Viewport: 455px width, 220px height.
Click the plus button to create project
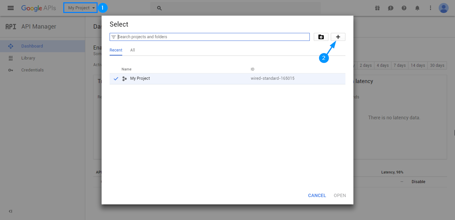338,37
